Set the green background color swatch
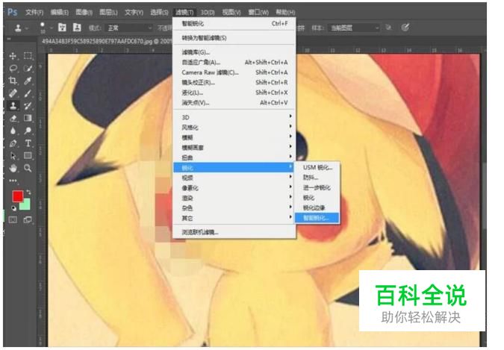504x350 pixels. click(x=25, y=204)
